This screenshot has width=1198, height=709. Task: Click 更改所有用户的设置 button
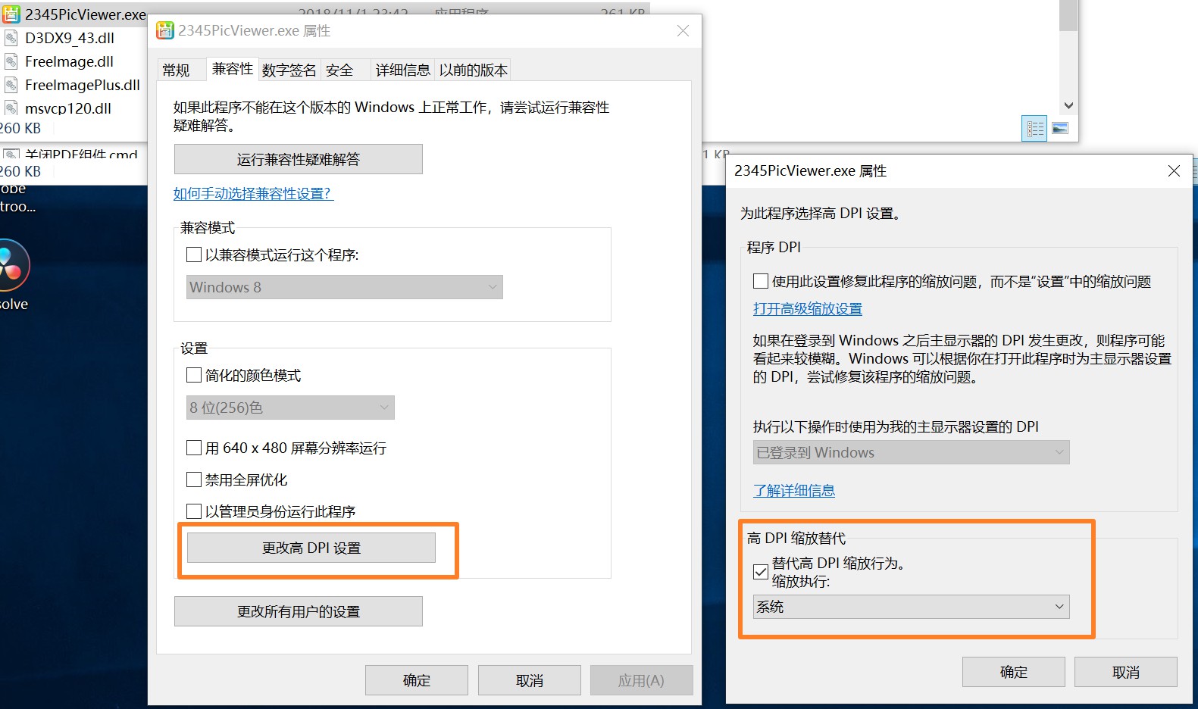pos(299,611)
